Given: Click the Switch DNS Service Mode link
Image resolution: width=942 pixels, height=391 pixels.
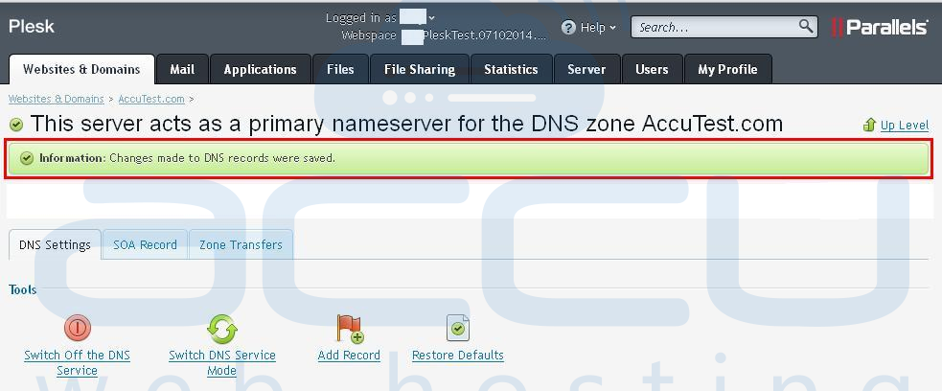Looking at the screenshot, I should pyautogui.click(x=222, y=363).
